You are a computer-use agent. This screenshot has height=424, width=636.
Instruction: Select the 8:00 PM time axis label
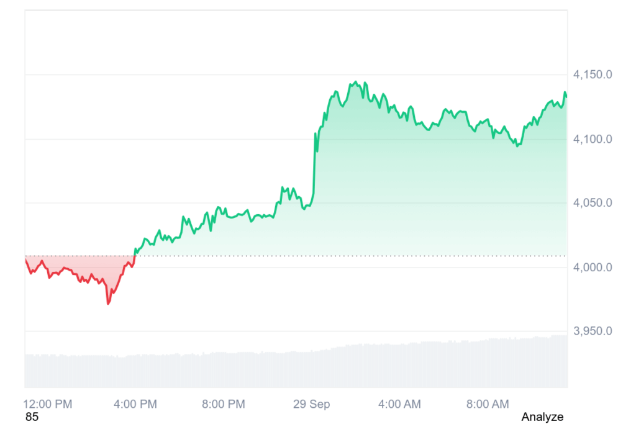coord(223,404)
